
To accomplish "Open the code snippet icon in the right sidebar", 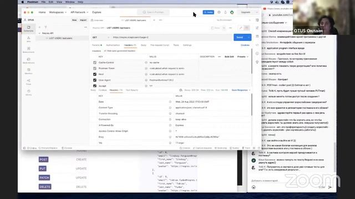I will coord(257,45).
